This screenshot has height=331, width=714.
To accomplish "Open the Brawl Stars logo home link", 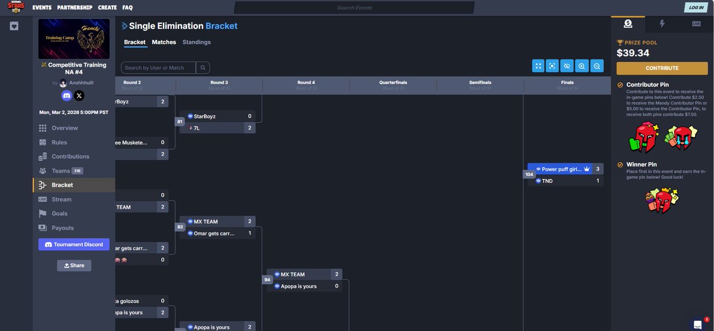I will [x=16, y=7].
